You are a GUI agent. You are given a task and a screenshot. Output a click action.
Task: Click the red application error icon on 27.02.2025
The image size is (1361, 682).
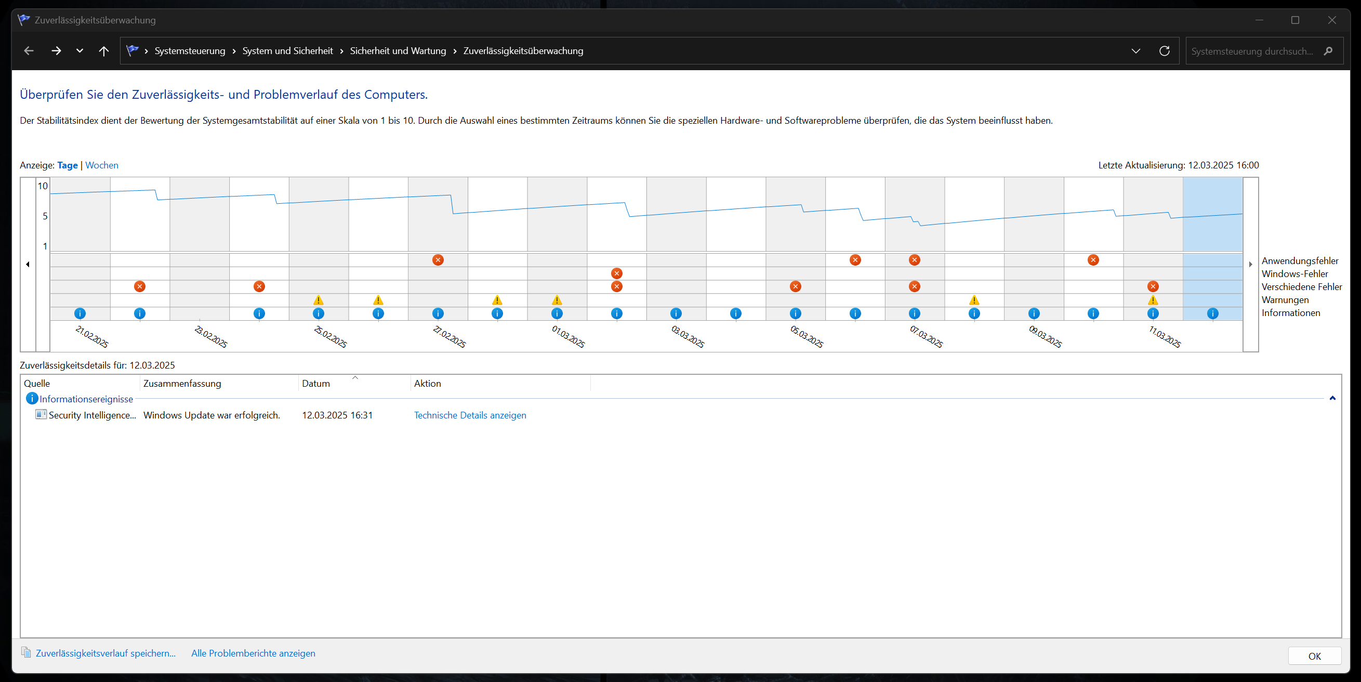coord(438,259)
